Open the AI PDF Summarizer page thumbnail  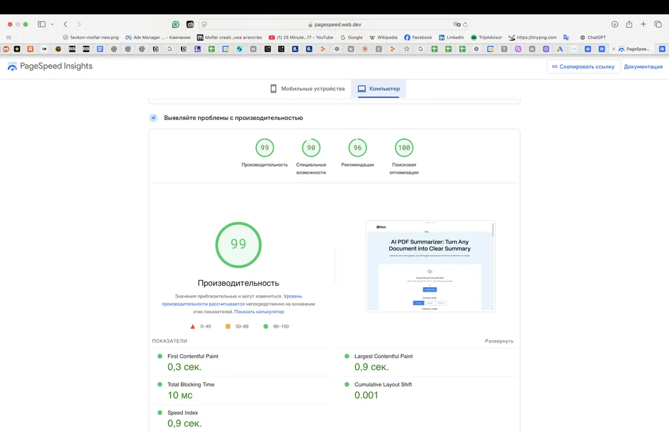[x=431, y=266]
